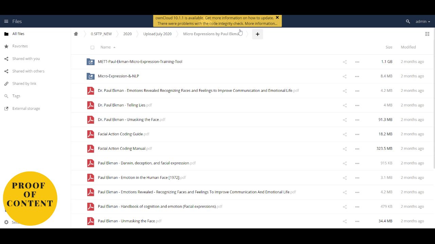Click folder icon of METT-Paul-Ekman row
Screen dimensions: 435x244
coord(90,62)
